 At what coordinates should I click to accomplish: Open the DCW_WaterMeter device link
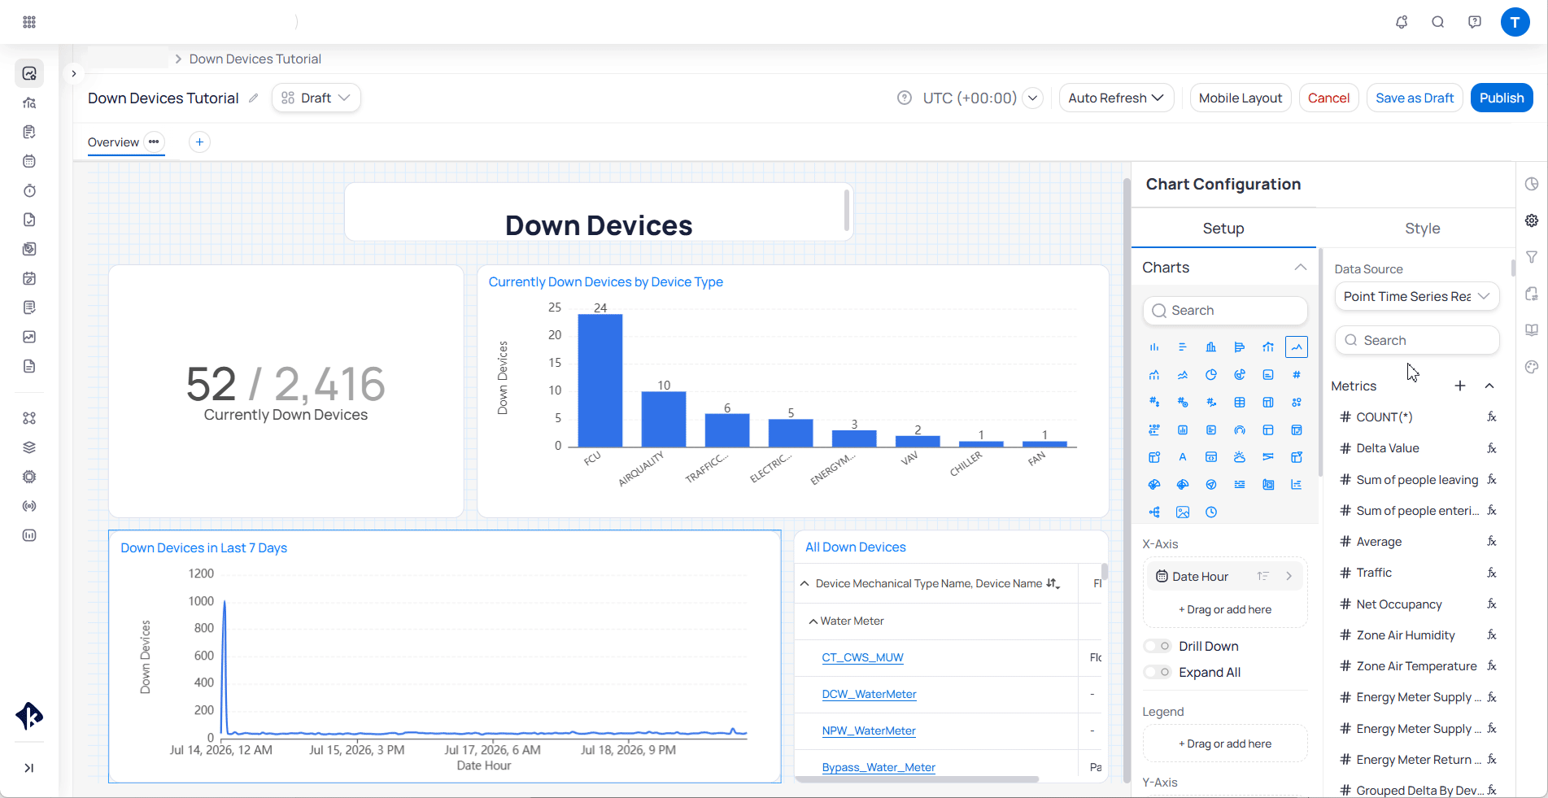coord(869,695)
